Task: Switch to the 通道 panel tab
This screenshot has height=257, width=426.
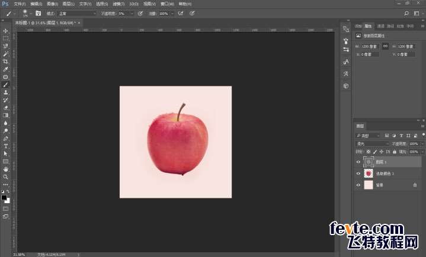Action: point(381,26)
